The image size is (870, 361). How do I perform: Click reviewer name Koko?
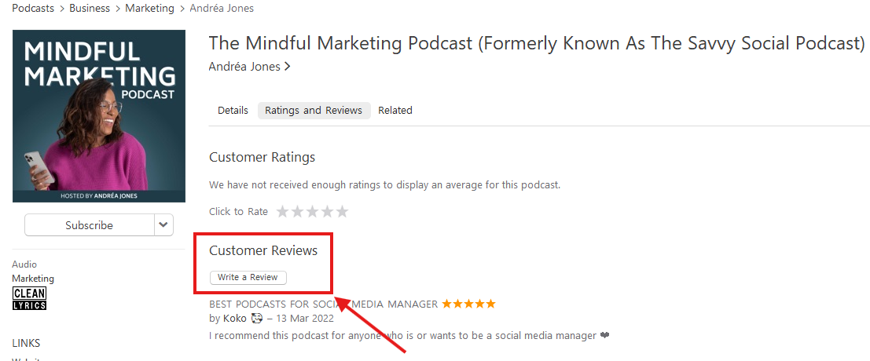tap(235, 319)
